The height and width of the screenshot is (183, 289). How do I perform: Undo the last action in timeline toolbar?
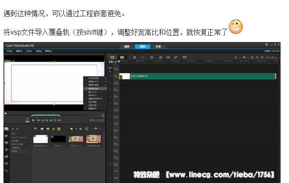point(135,57)
